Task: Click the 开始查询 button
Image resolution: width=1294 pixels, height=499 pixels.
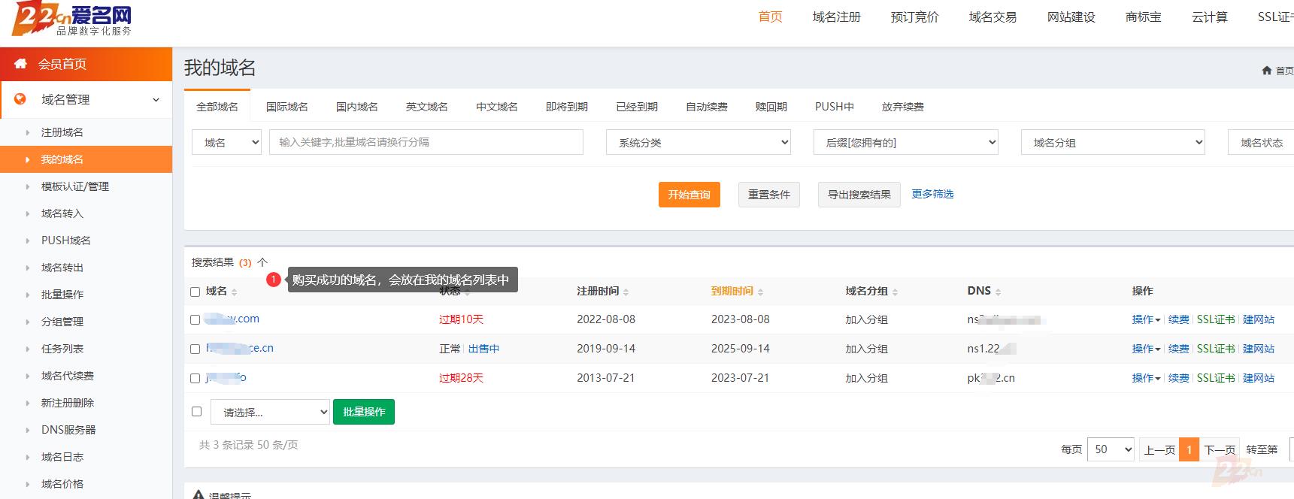Action: (x=689, y=195)
